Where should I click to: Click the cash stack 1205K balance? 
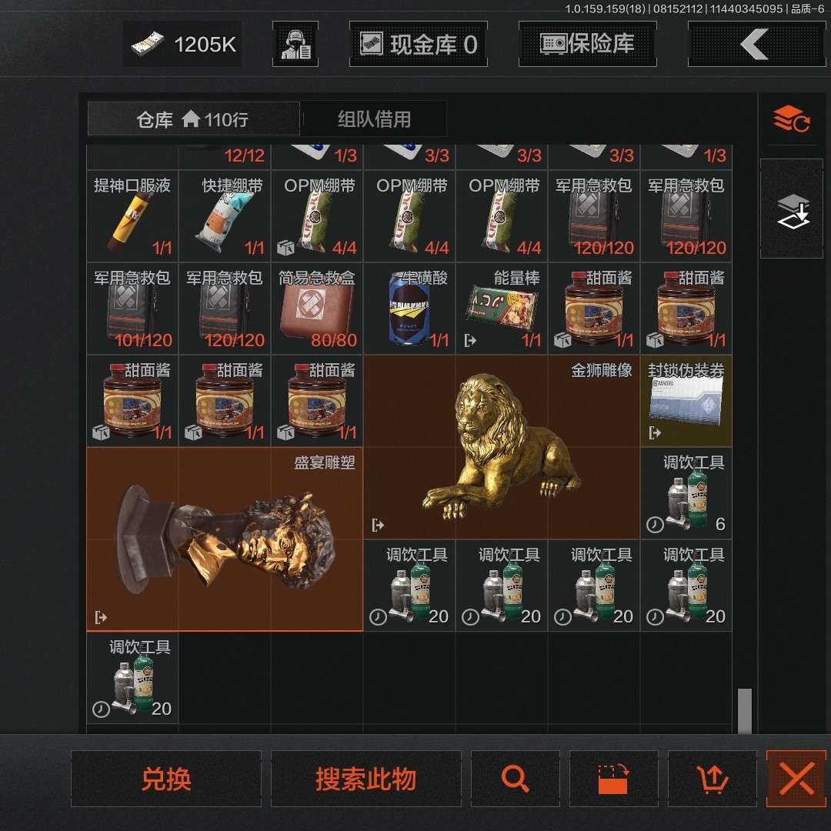[x=183, y=45]
